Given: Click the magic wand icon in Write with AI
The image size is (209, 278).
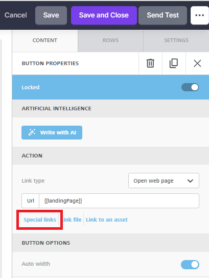Looking at the screenshot, I should pos(32,132).
